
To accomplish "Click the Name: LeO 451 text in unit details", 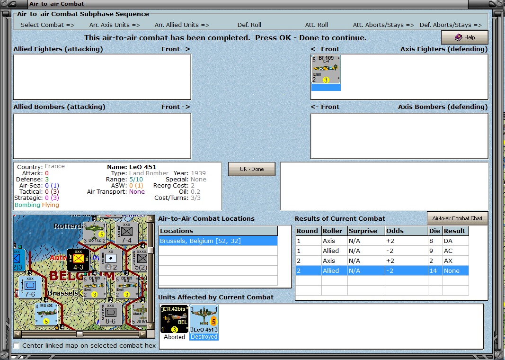I will point(132,167).
